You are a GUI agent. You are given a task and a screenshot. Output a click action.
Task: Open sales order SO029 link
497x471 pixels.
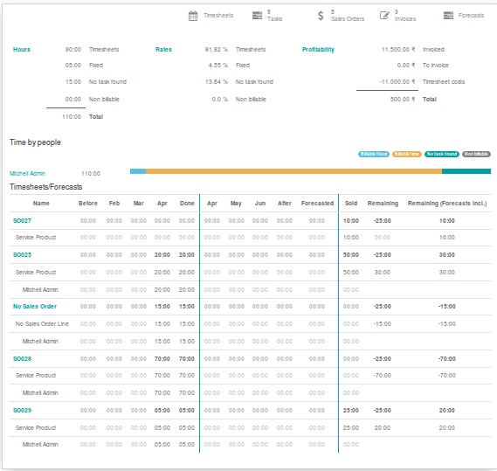point(22,410)
